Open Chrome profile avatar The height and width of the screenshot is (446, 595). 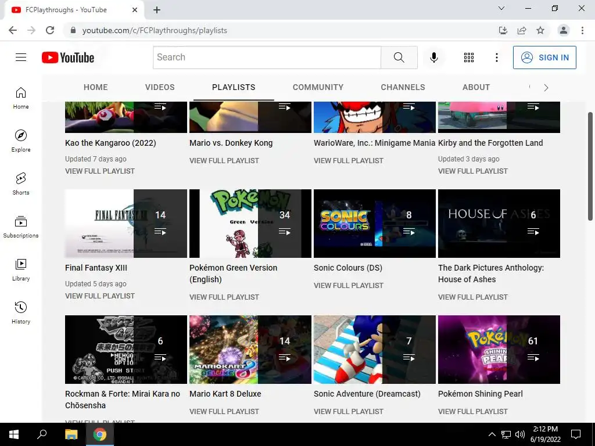564,30
